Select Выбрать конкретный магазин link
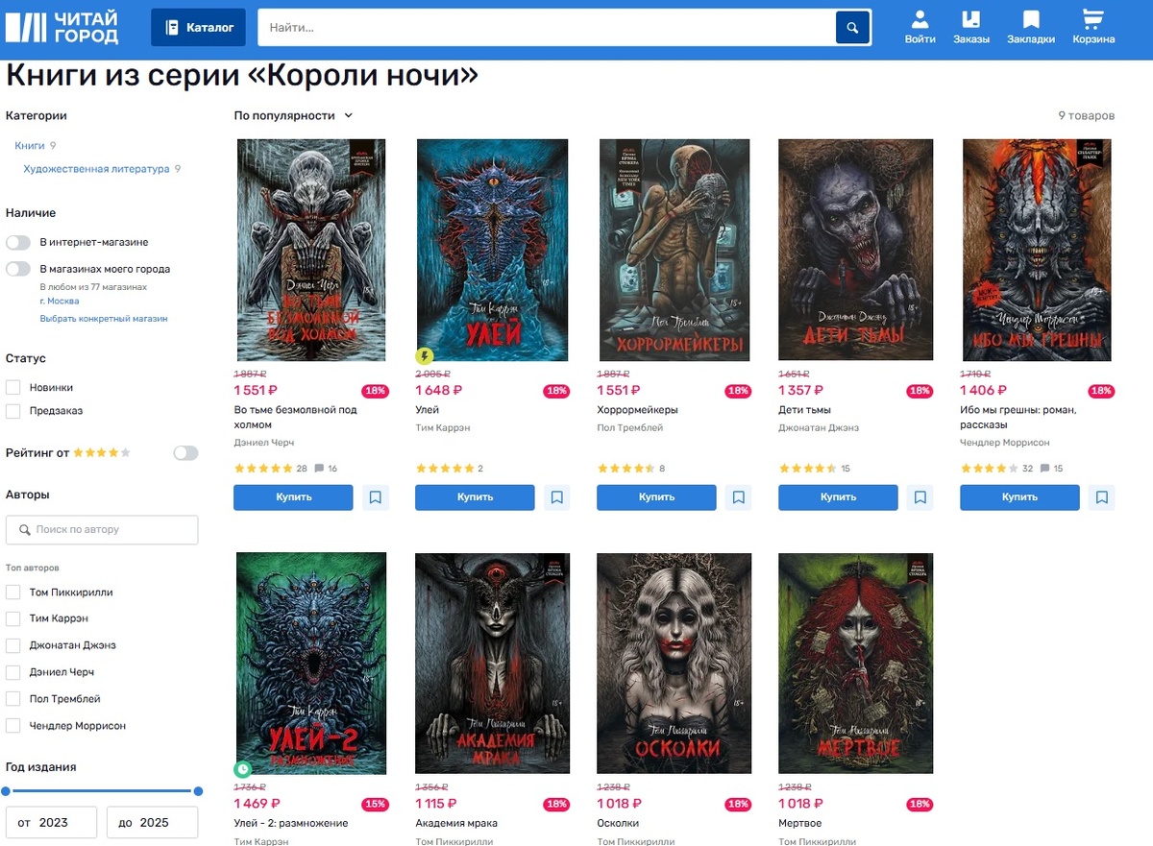The width and height of the screenshot is (1153, 846). (x=104, y=318)
